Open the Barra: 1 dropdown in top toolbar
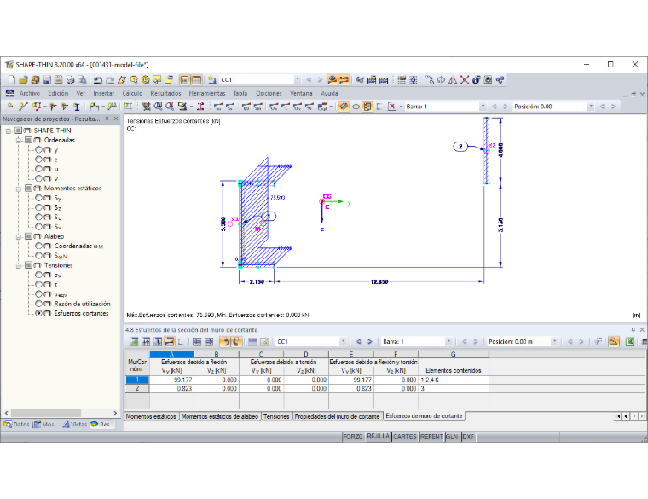Viewport: 648px width, 499px height. [x=483, y=107]
